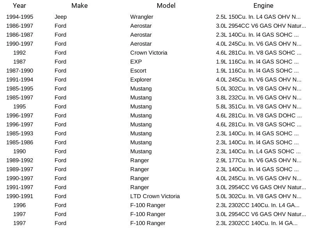This screenshot has width=312, height=234.
Task: Click the 2.9L 177Cu. In. V6 engine
Action: click(x=259, y=160)
